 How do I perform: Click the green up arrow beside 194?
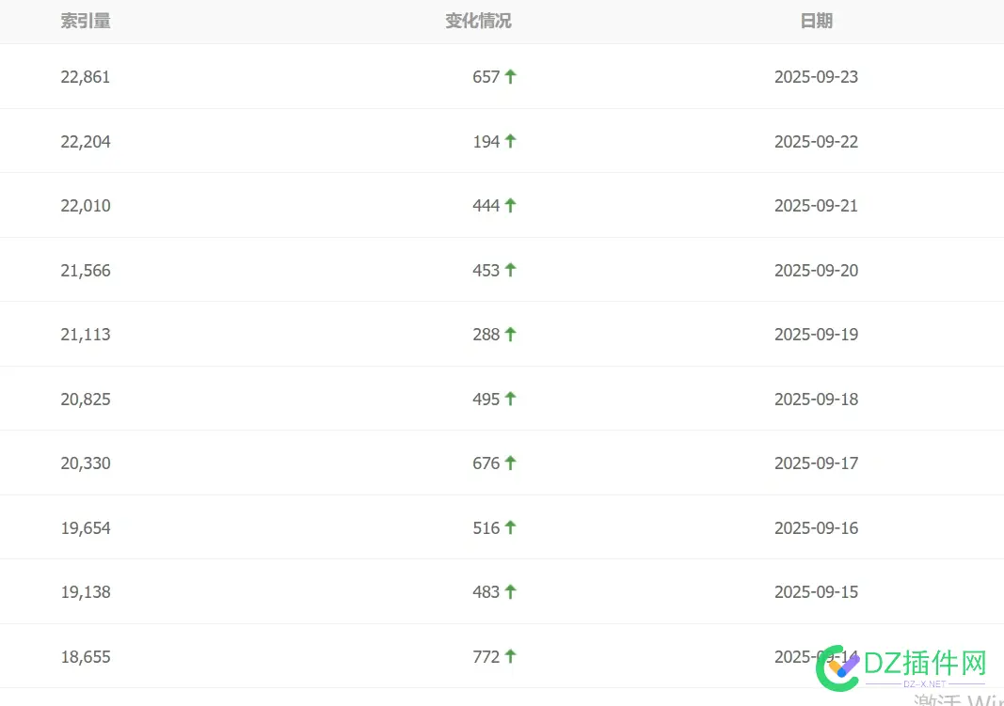tap(510, 141)
